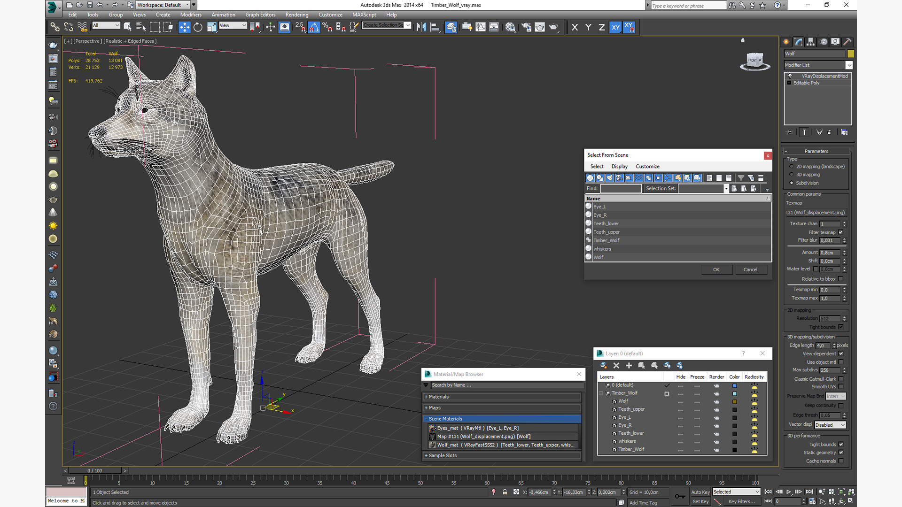
Task: Toggle the Static geometry checkbox
Action: point(841,453)
